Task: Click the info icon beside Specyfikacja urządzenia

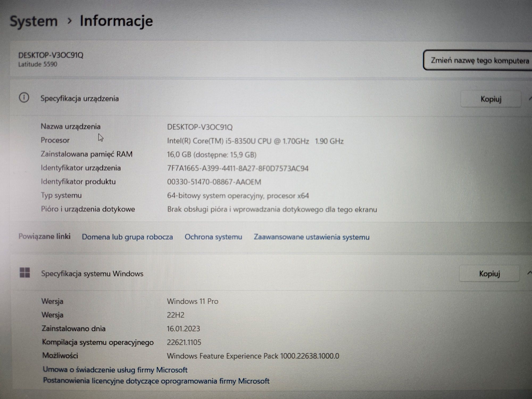Action: tap(24, 98)
